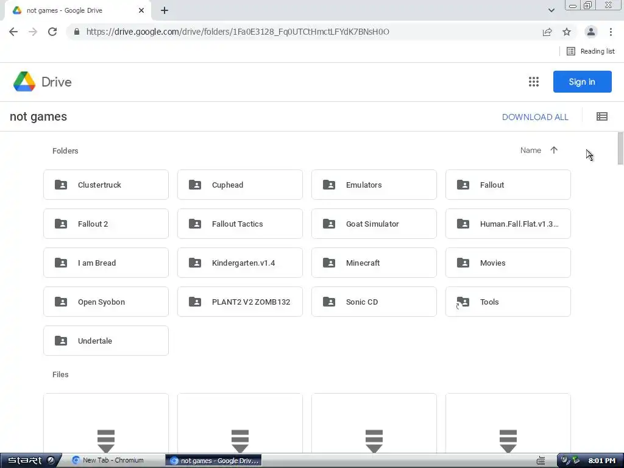Open a new browser tab
The image size is (624, 468).
(165, 11)
